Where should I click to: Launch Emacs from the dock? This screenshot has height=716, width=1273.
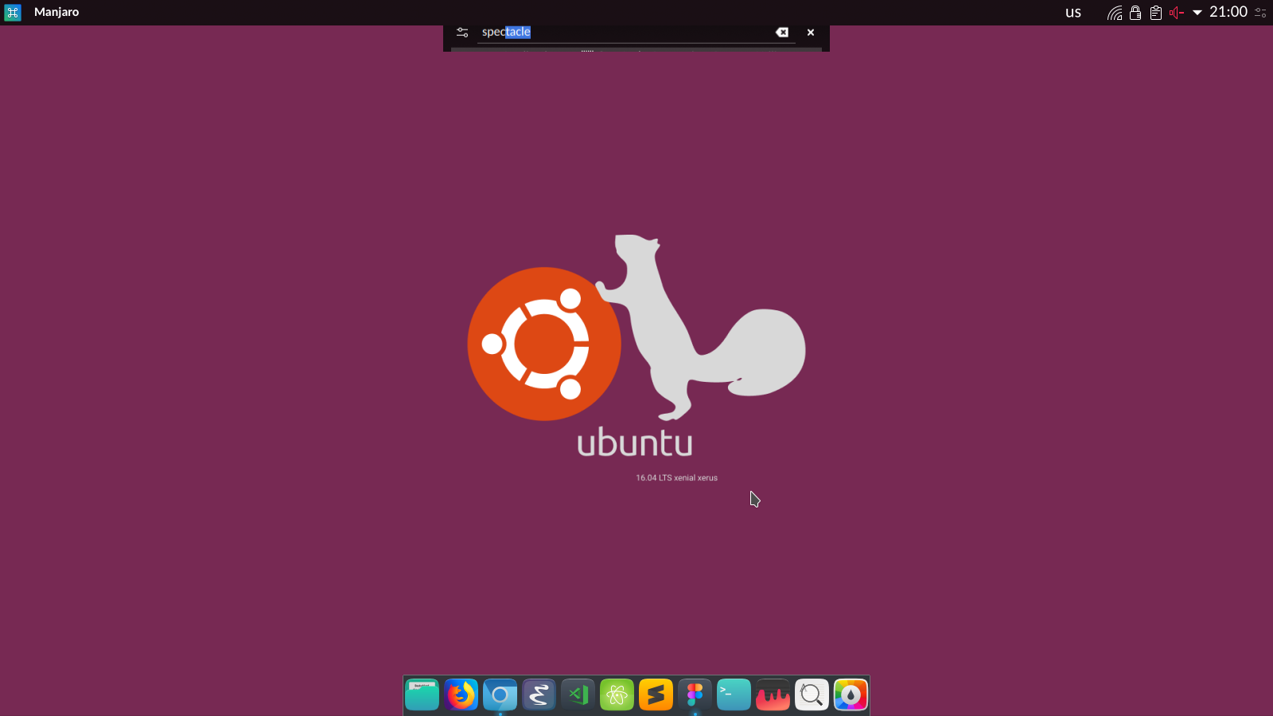click(x=539, y=695)
